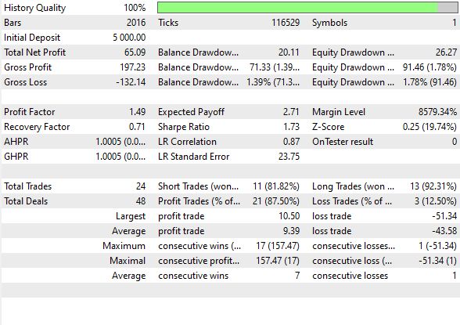Click the Recovery Factor label
This screenshot has height=325, width=460.
click(x=37, y=127)
